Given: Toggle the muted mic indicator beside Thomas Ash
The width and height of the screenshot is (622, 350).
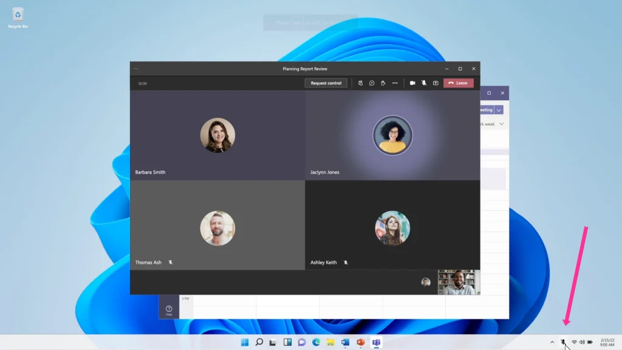Looking at the screenshot, I should point(171,262).
